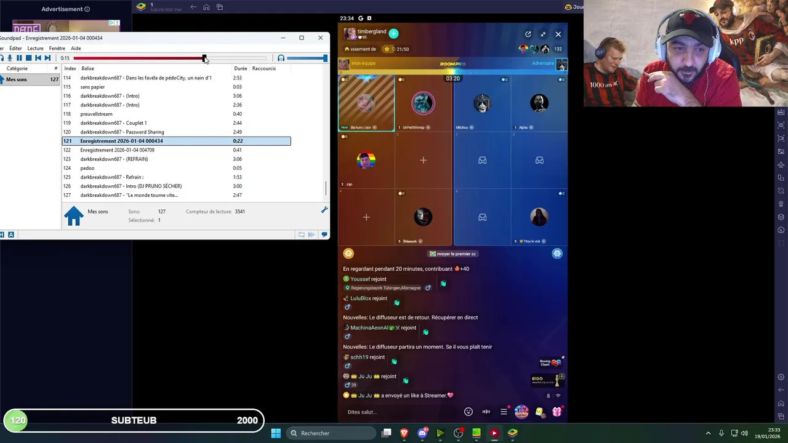Open Brave browser from taskbar
This screenshot has width=788, height=443.
click(x=404, y=433)
